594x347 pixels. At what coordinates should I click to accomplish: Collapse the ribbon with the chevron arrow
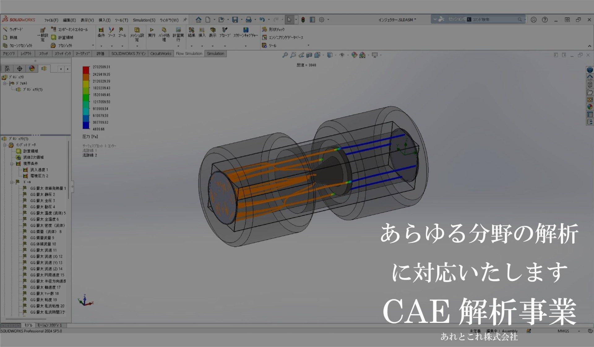(589, 46)
